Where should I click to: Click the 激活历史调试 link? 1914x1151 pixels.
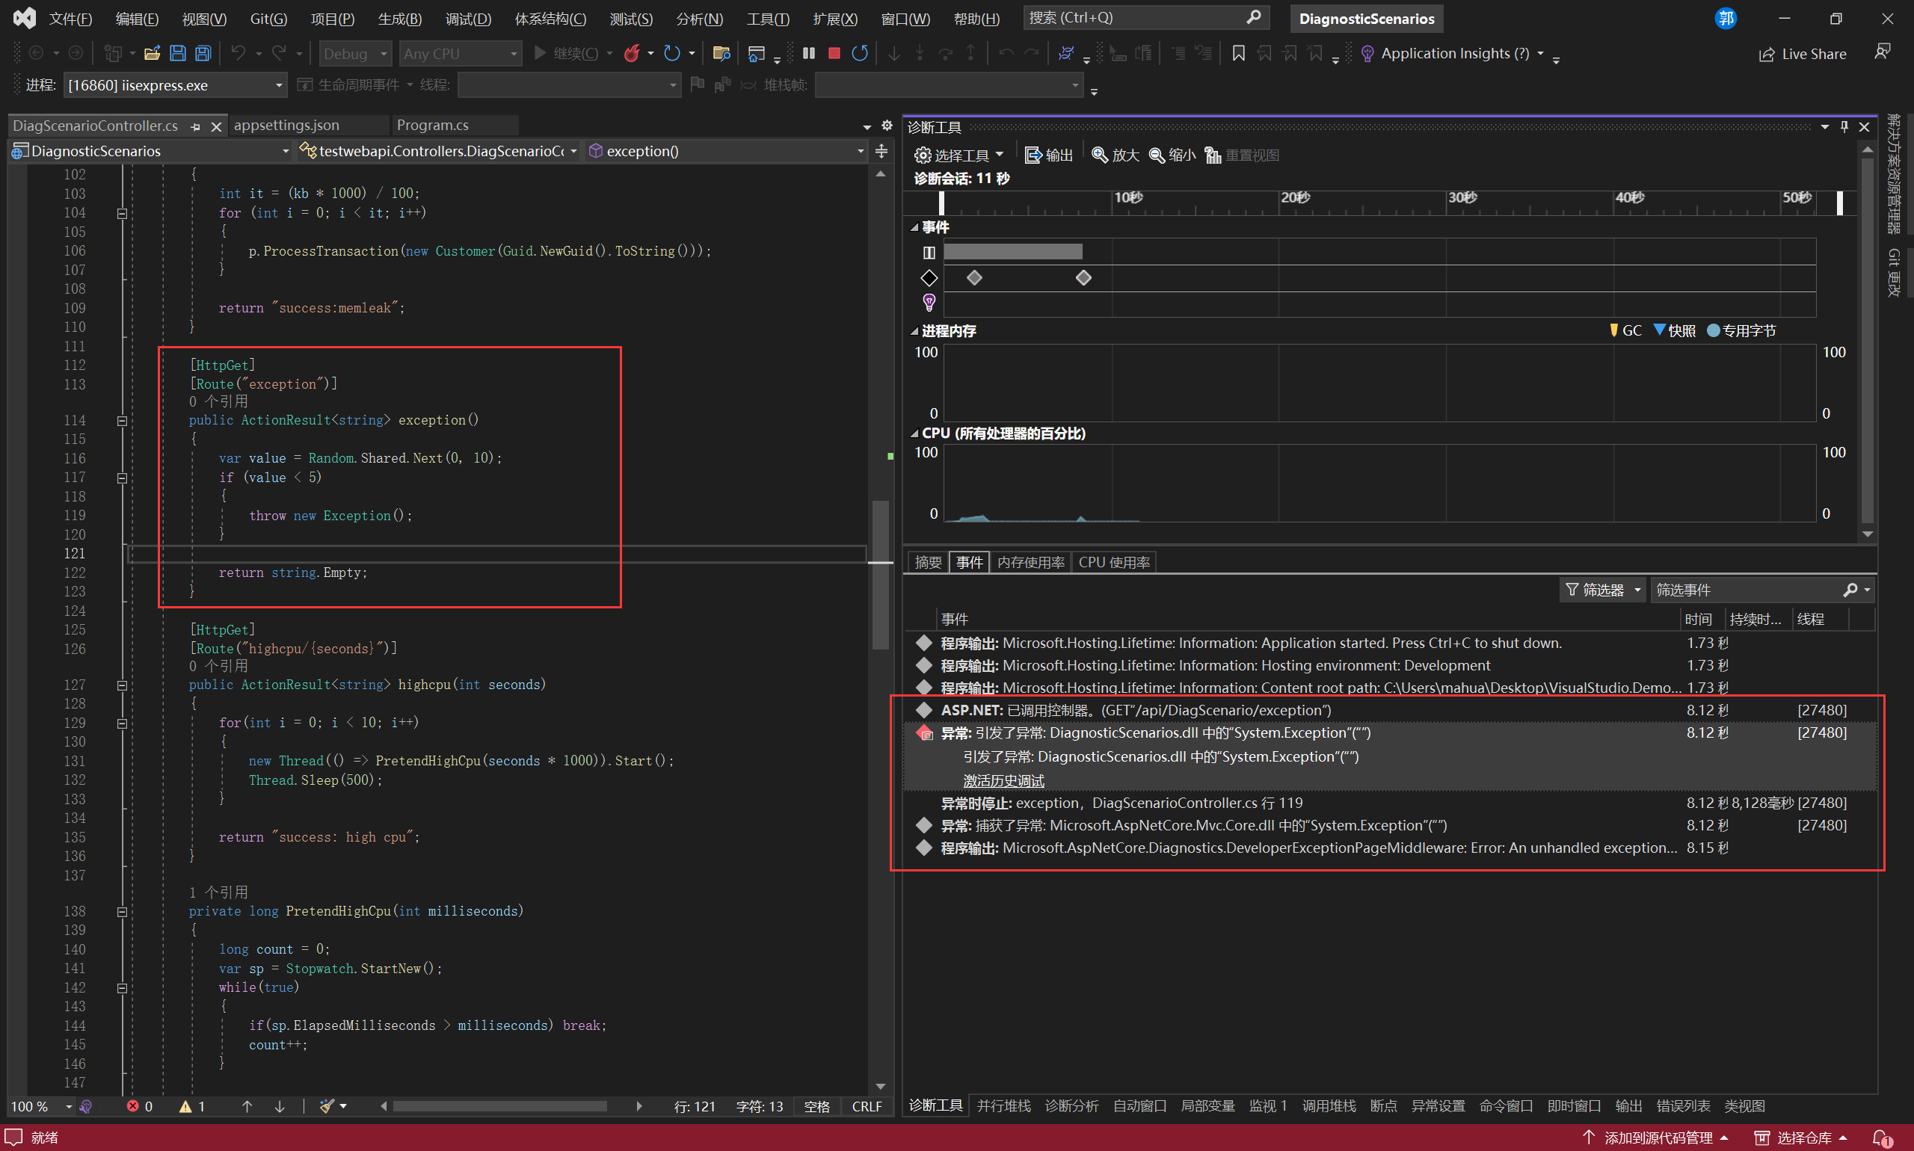tap(1003, 780)
